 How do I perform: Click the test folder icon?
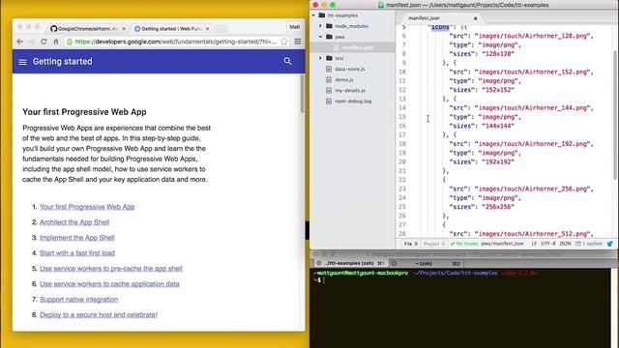[329, 58]
